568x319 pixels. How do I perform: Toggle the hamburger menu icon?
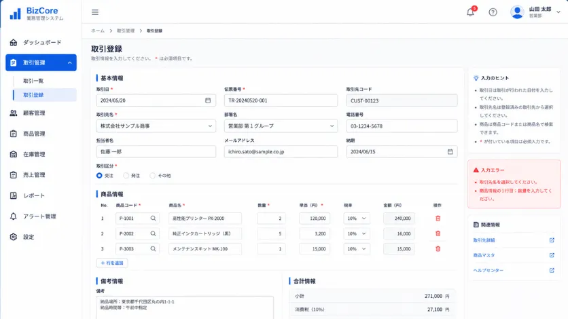point(95,12)
